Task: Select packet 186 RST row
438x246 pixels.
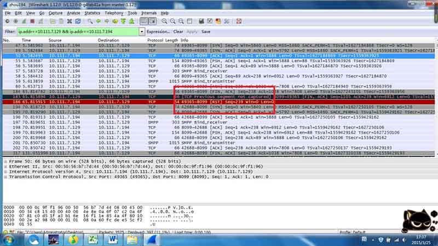Action: [x=218, y=102]
